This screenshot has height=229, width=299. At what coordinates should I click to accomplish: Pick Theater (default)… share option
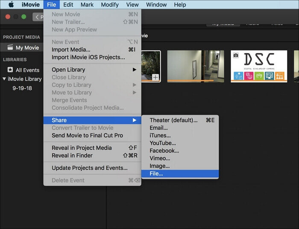(x=173, y=120)
